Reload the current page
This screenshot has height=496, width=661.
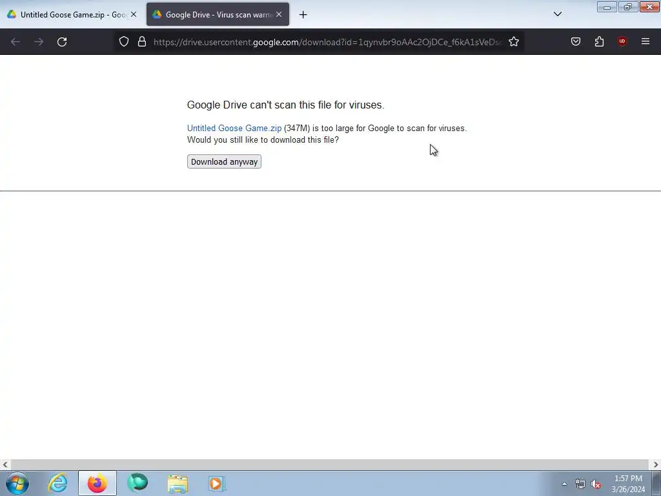[x=62, y=42]
